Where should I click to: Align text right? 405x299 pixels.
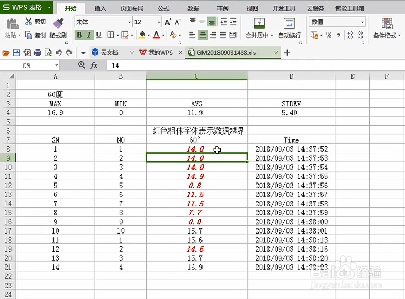coord(213,35)
